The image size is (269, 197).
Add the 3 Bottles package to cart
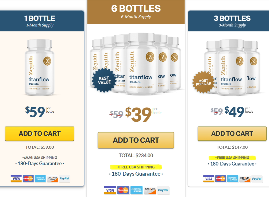pyautogui.click(x=232, y=134)
